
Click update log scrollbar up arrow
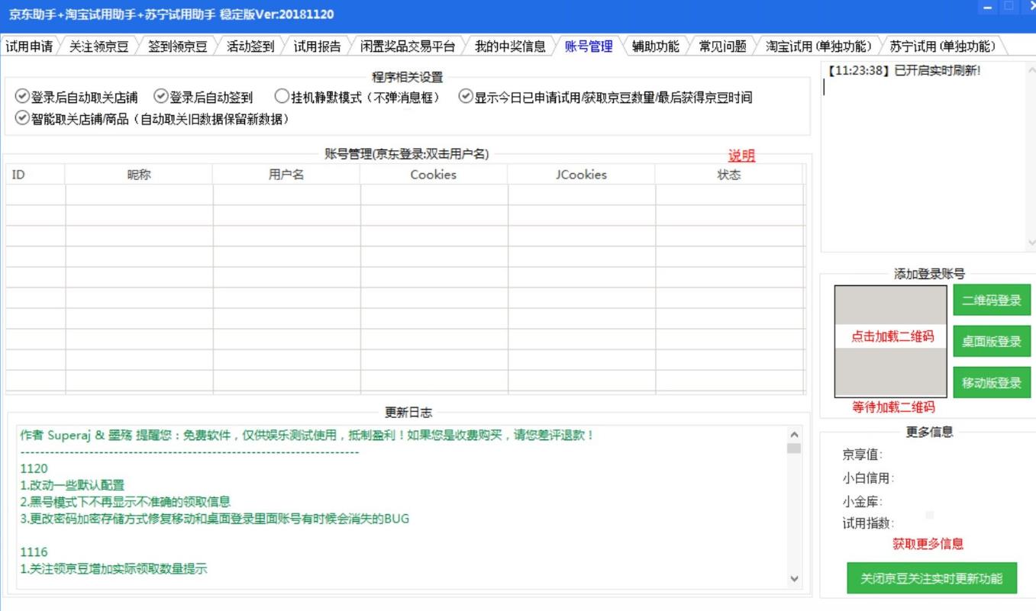[x=794, y=433]
